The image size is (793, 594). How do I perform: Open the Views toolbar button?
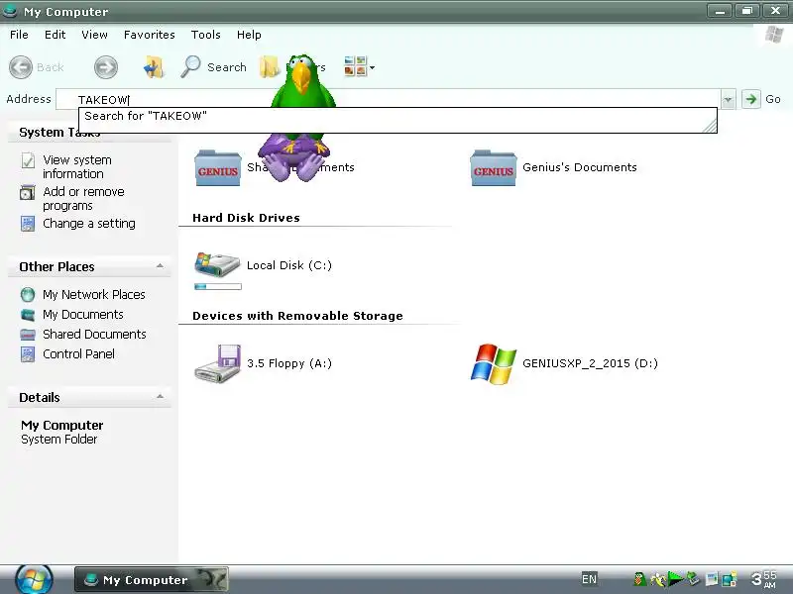pyautogui.click(x=355, y=66)
